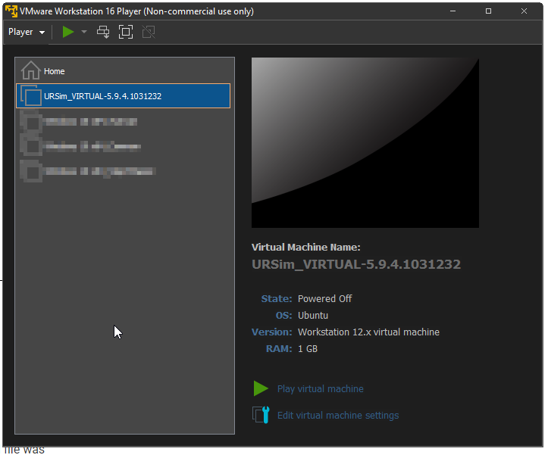Screen dimensions: 548x455
Task: Click Send Ctrl+Alt+Del toolbar icon
Action: 103,32
